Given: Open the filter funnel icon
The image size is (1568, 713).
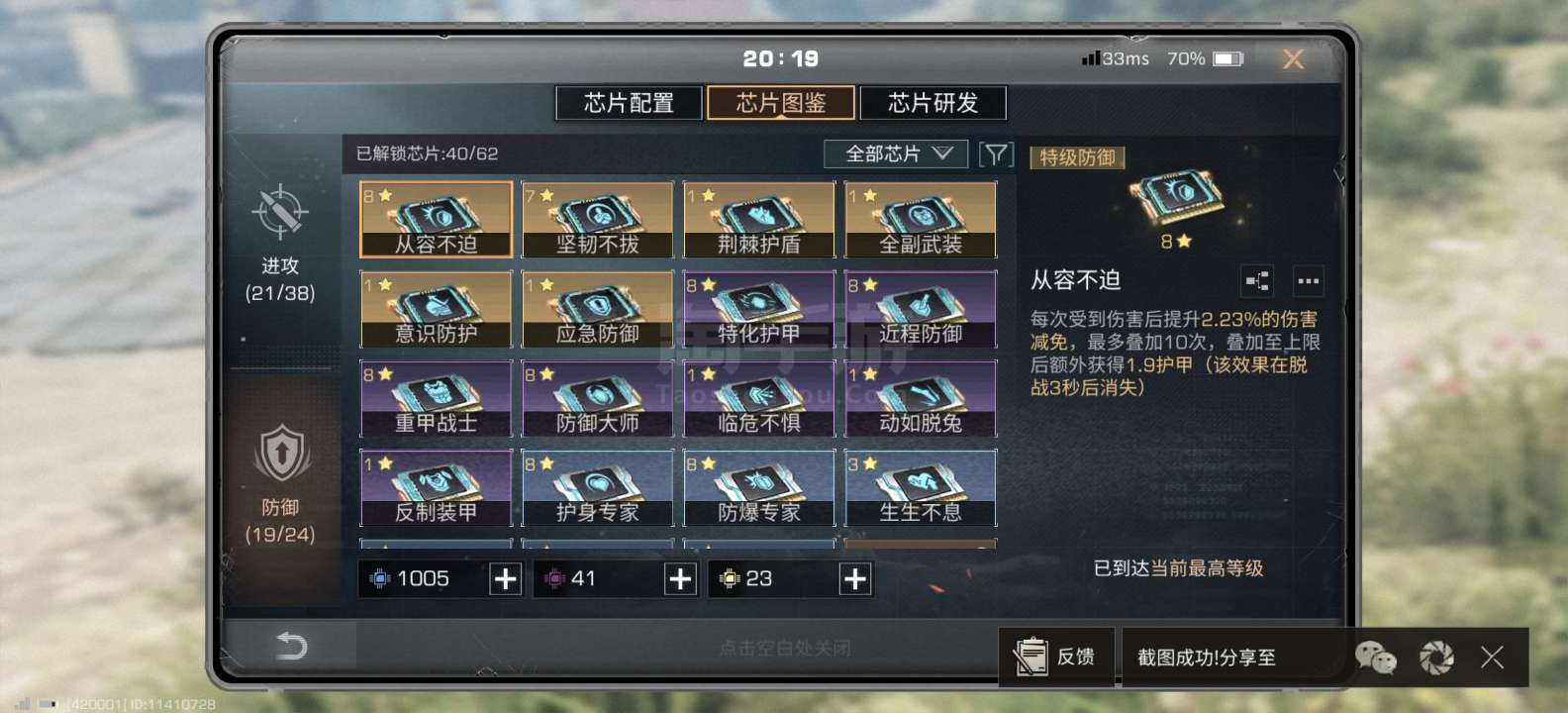Looking at the screenshot, I should 996,153.
